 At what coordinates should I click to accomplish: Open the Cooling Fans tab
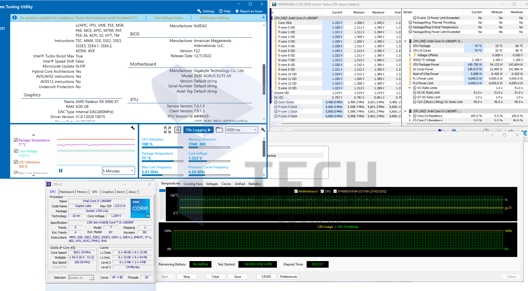point(193,184)
